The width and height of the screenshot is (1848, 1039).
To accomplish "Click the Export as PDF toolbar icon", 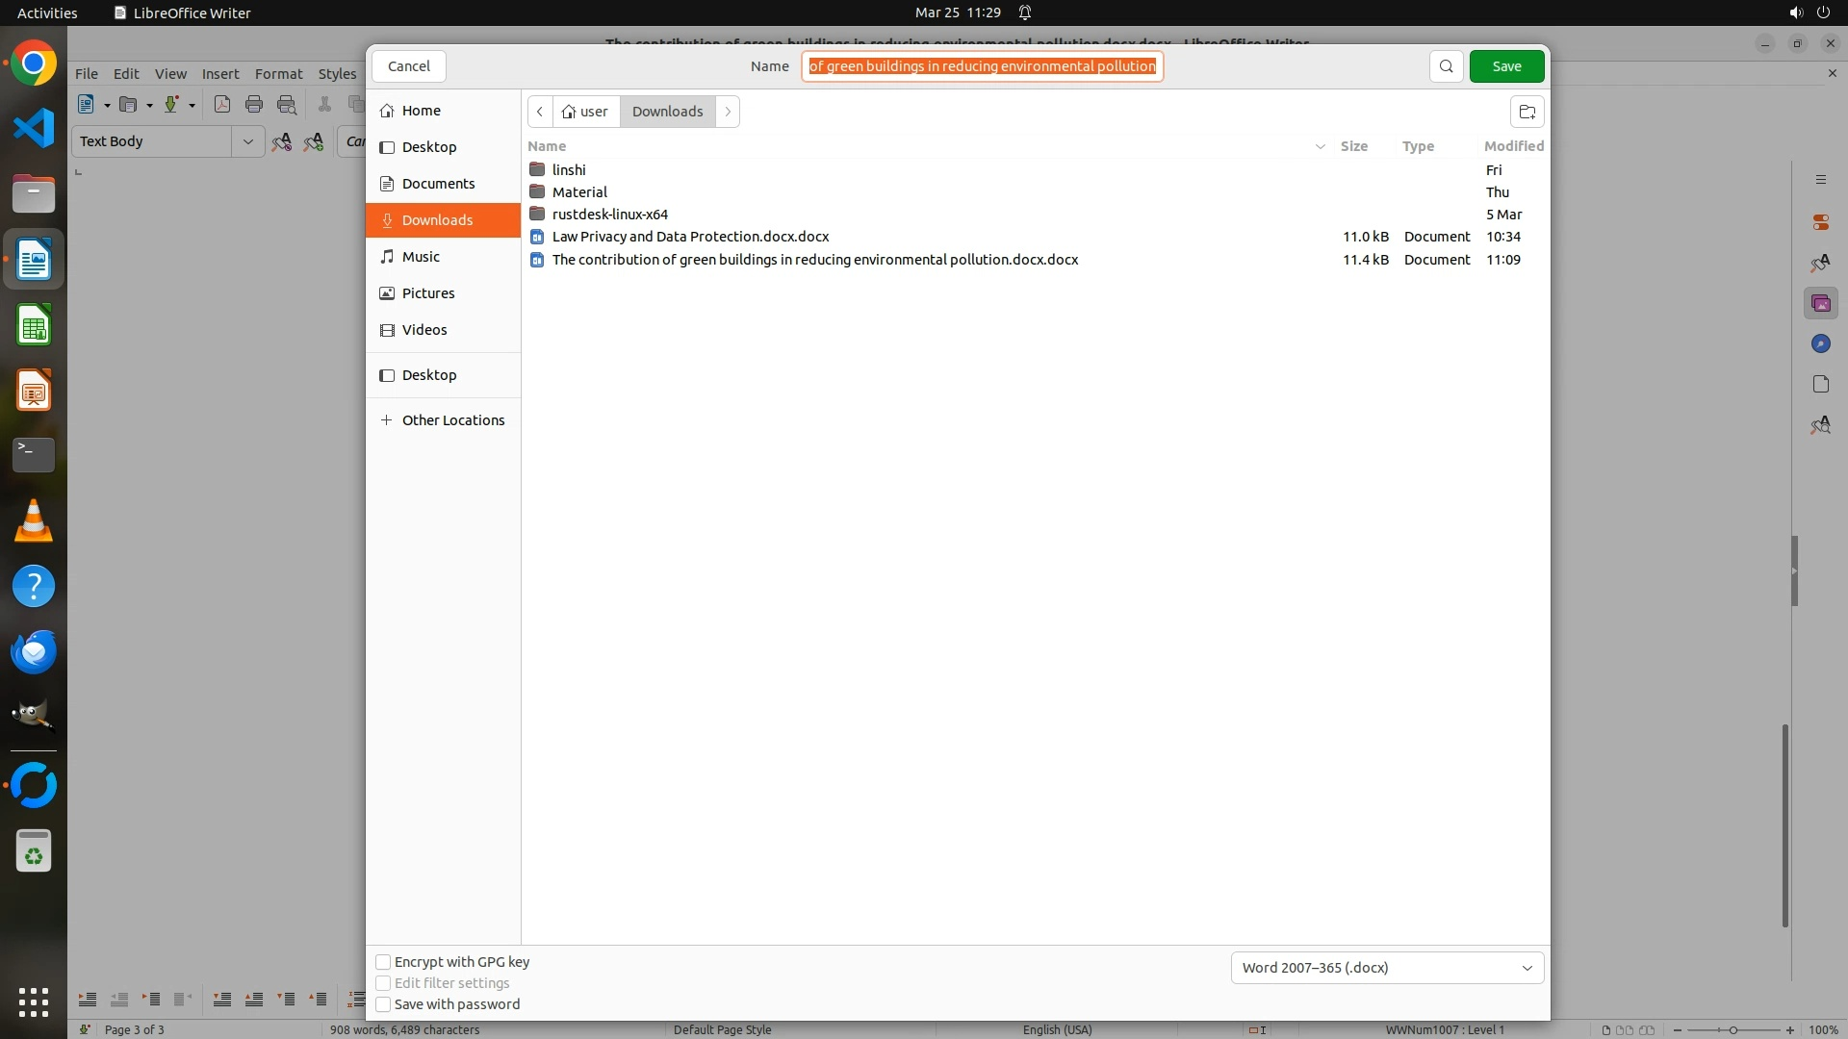I will click(222, 105).
